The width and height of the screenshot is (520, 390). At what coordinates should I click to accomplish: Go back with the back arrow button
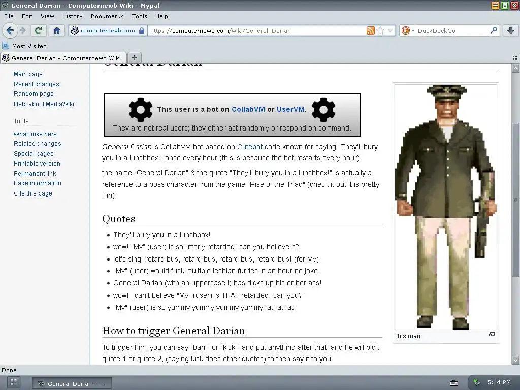point(10,31)
